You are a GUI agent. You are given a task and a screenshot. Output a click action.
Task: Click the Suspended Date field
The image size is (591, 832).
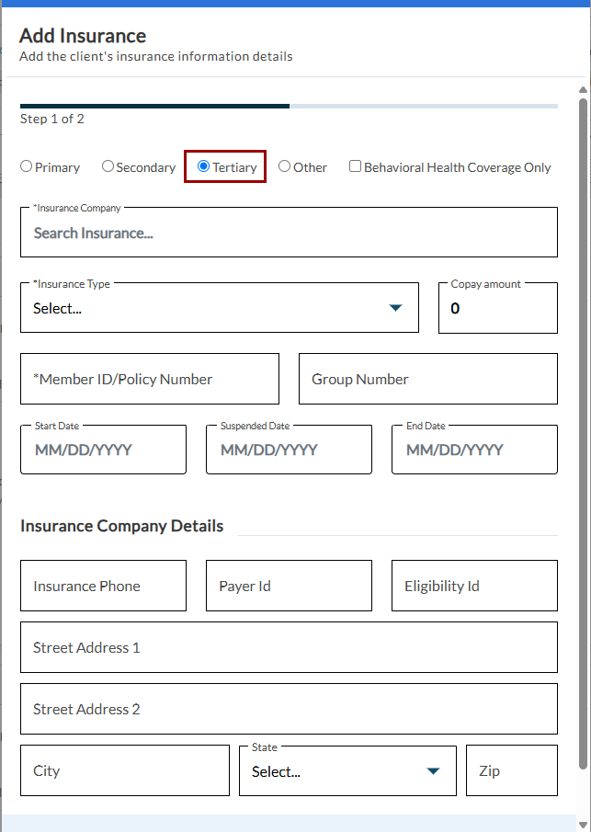289,450
